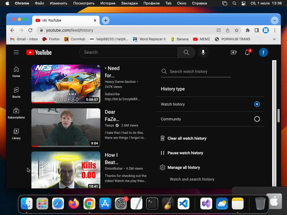Open Shorts in the sidebar
This screenshot has width=287, height=215.
[x=16, y=92]
